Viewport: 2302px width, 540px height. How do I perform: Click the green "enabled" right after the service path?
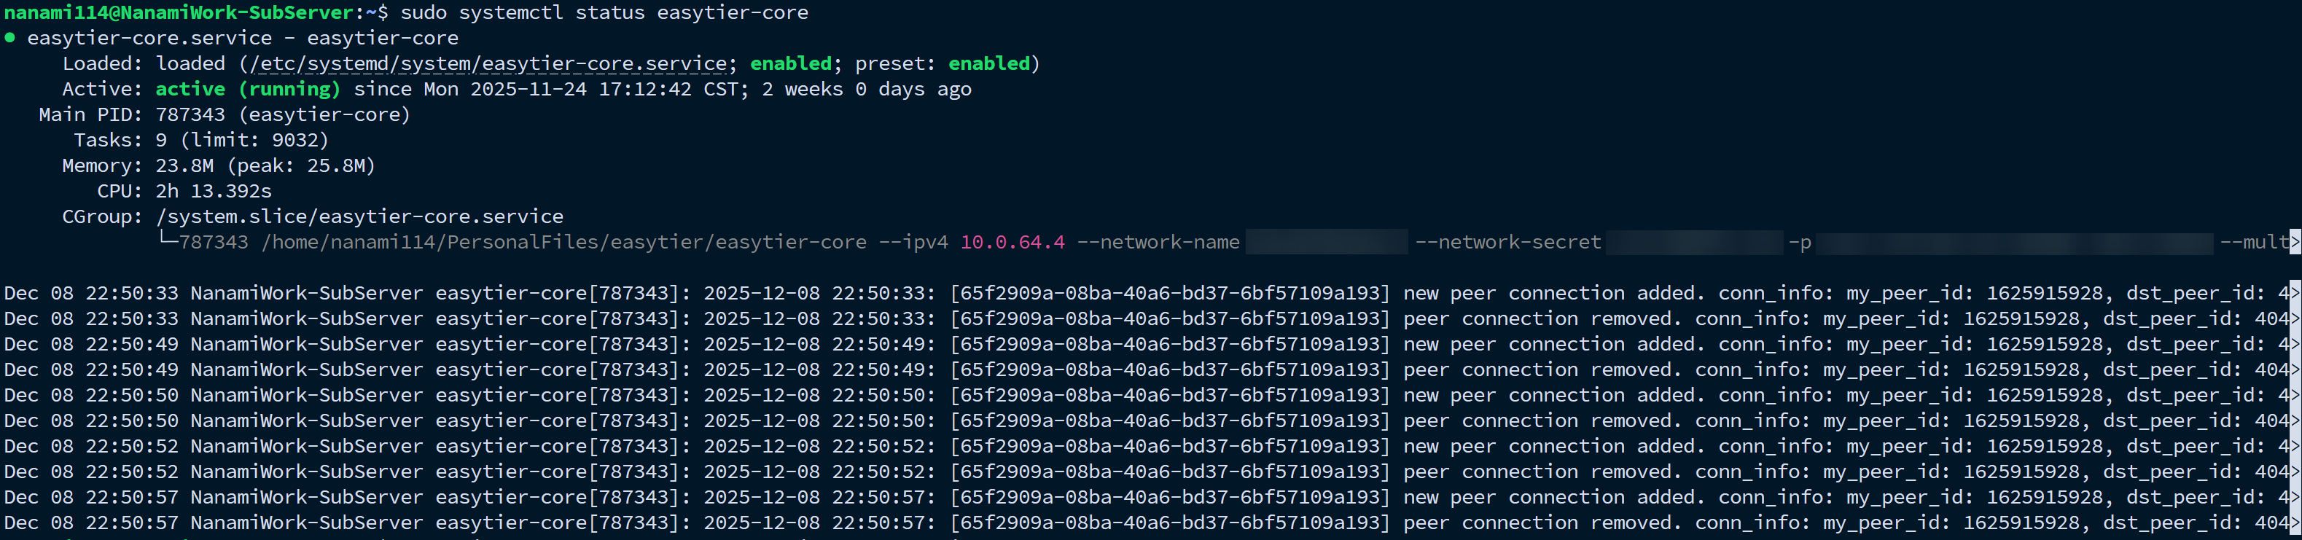pyautogui.click(x=791, y=63)
